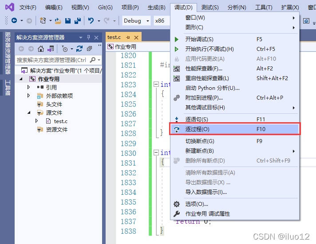Click the sync refresh icon in Solution Explorer

click(79, 49)
